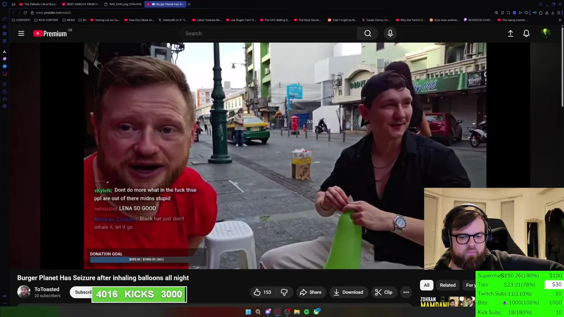Viewport: 564px width, 317px height.
Task: Open 'Shelbo99 on X' bookmark
Action: click(x=172, y=20)
